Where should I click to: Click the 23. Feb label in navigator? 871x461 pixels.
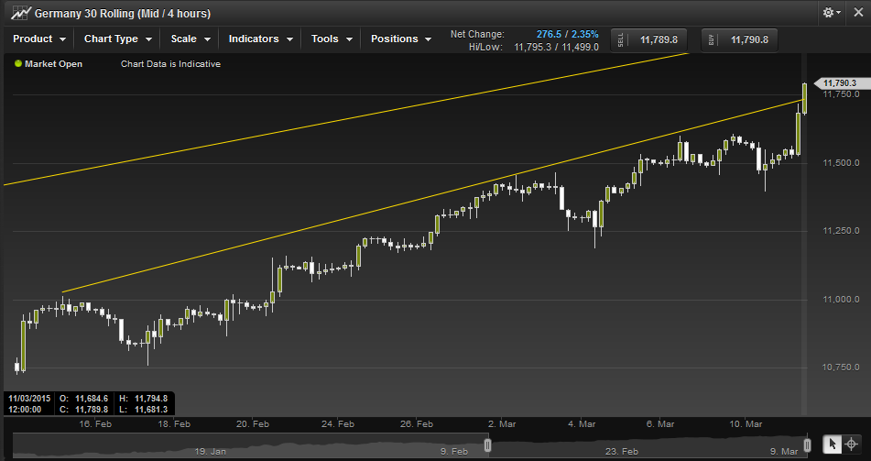[621, 451]
